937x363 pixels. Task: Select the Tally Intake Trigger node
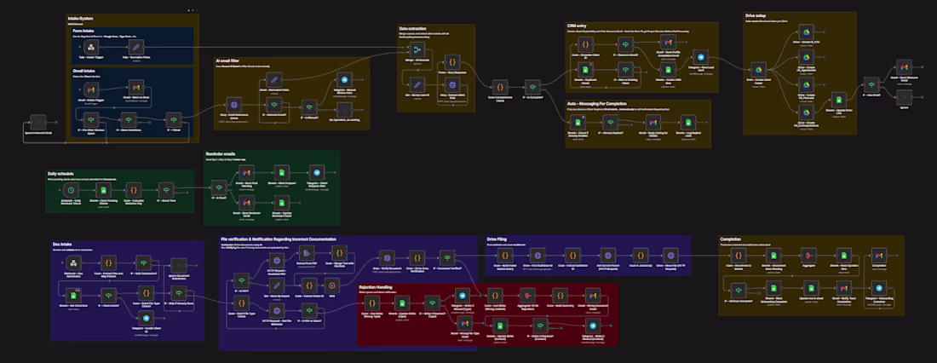click(x=91, y=47)
